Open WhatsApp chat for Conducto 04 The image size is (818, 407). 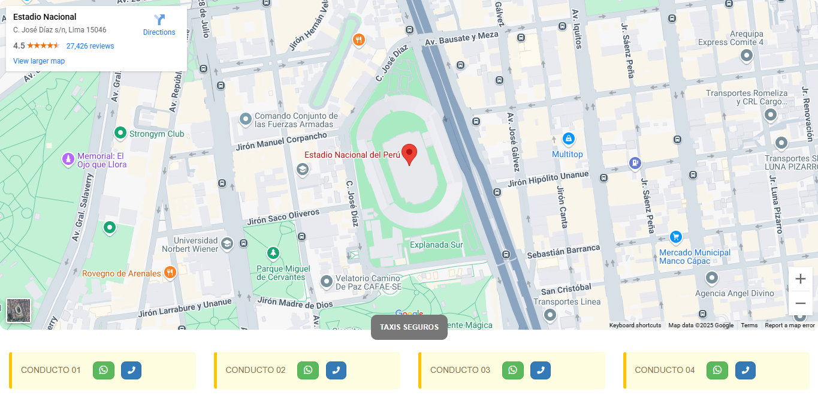click(x=717, y=370)
